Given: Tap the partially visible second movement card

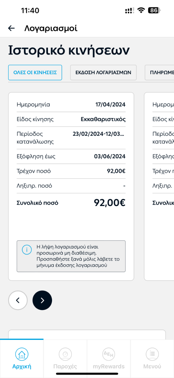Looking at the screenshot, I should 159,186.
